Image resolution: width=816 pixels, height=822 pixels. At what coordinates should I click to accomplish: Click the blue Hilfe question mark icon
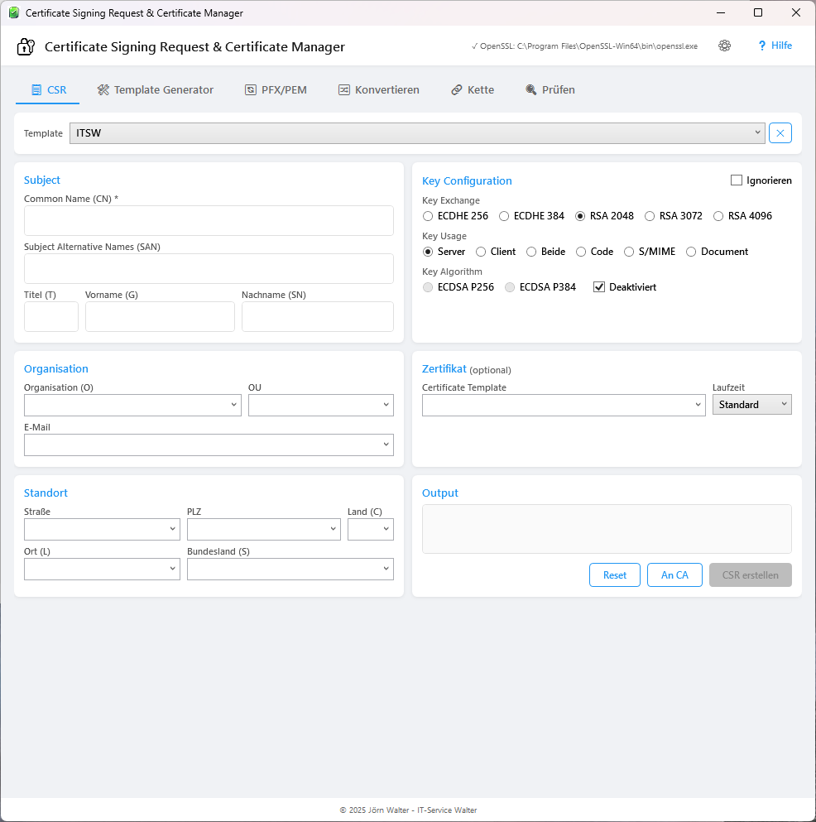pos(761,46)
